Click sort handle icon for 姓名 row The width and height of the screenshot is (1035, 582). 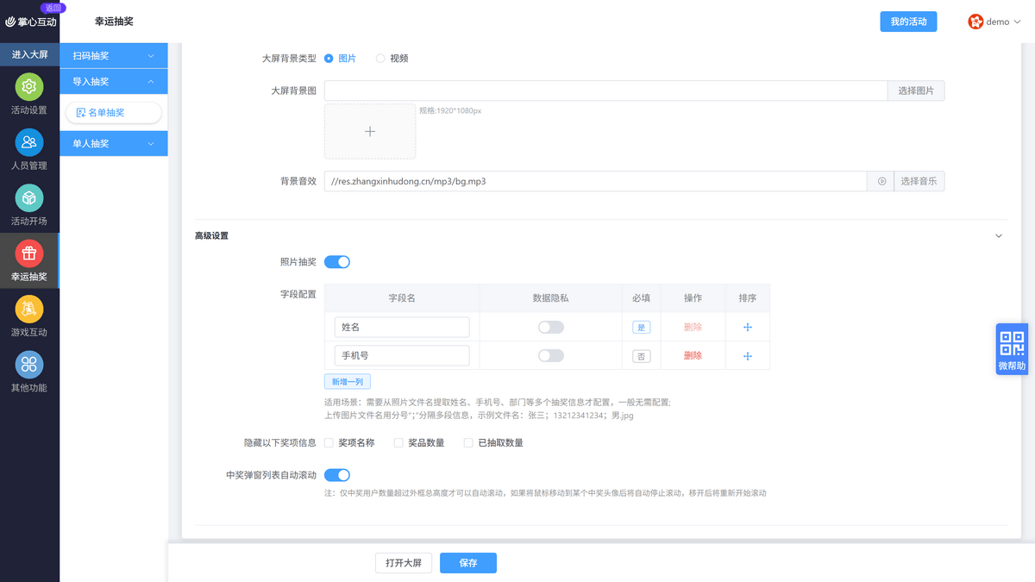[x=748, y=327]
